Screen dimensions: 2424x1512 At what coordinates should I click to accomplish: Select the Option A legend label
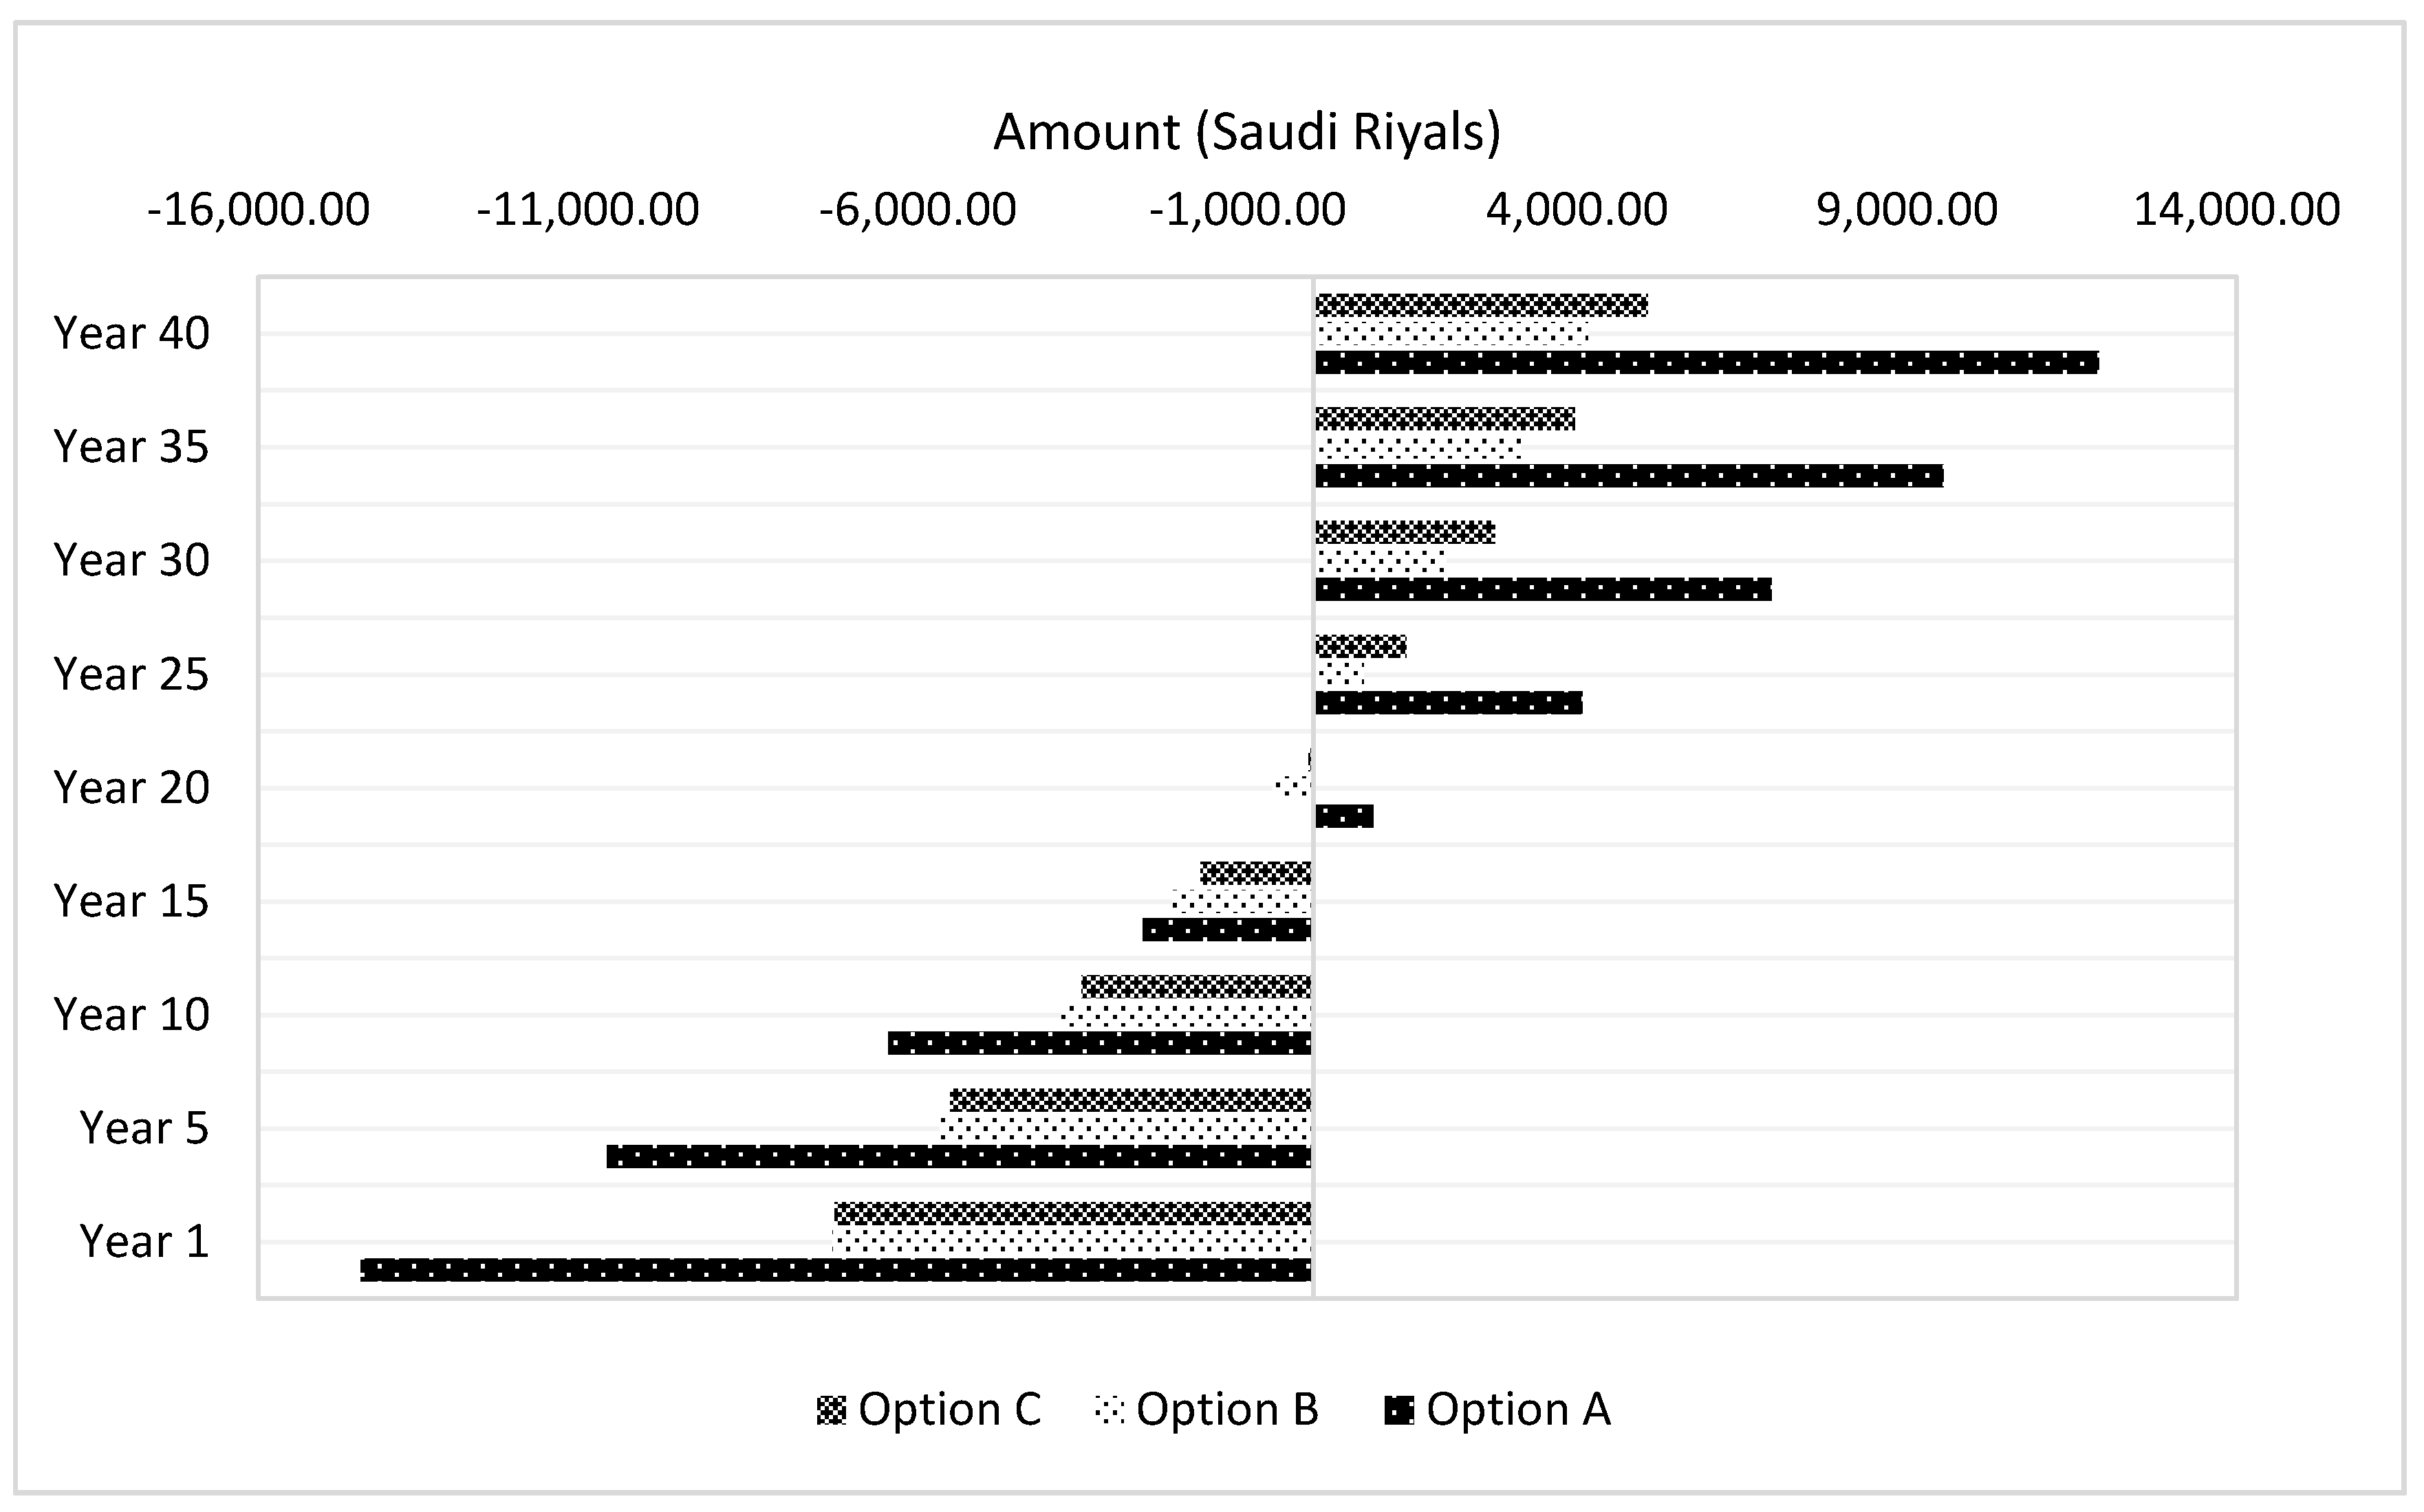click(x=1517, y=1409)
